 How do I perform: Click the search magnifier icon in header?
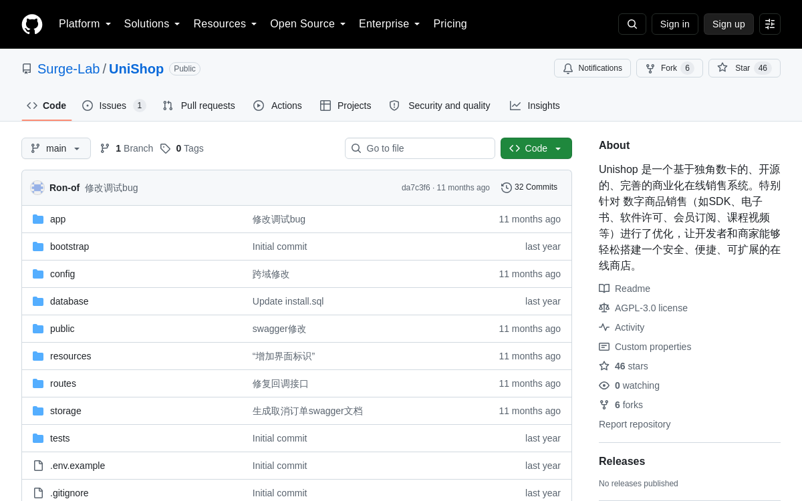click(632, 24)
